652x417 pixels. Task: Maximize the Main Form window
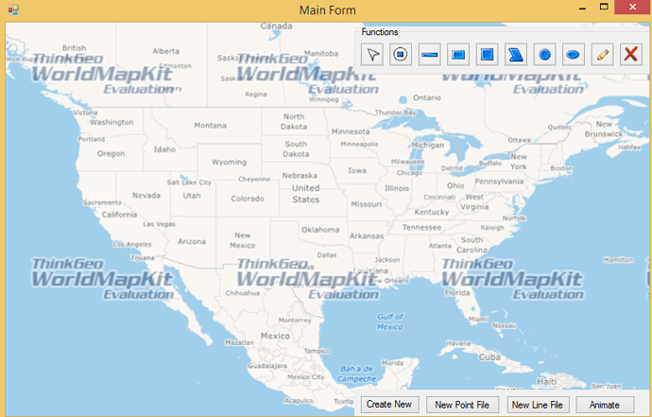point(604,7)
